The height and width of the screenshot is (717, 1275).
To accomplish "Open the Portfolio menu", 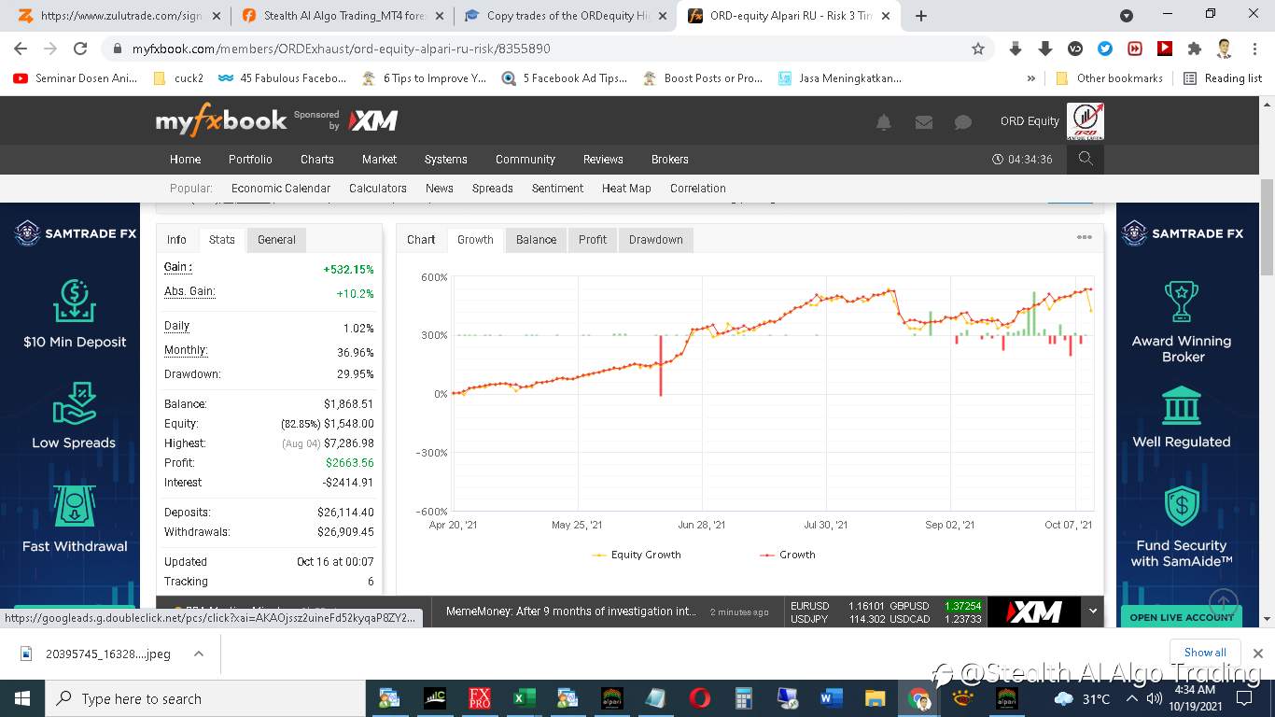I will [x=250, y=160].
